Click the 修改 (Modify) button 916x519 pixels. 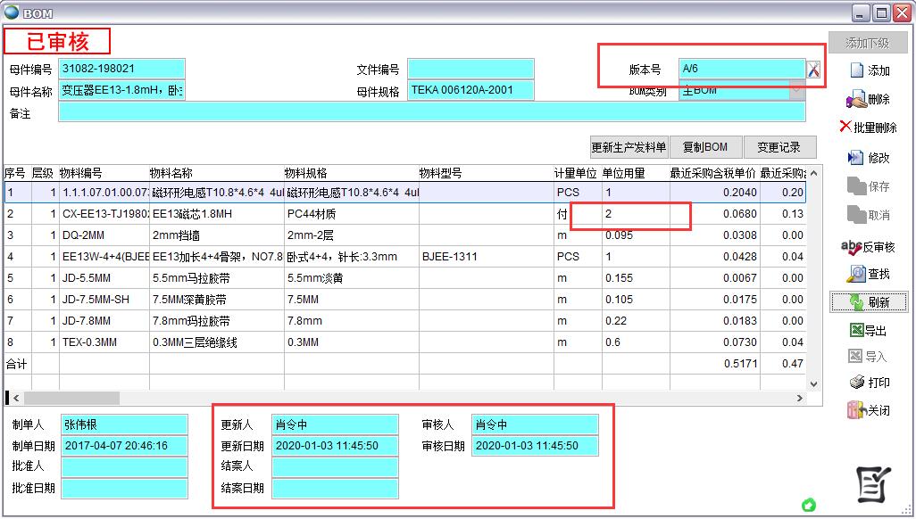(869, 158)
